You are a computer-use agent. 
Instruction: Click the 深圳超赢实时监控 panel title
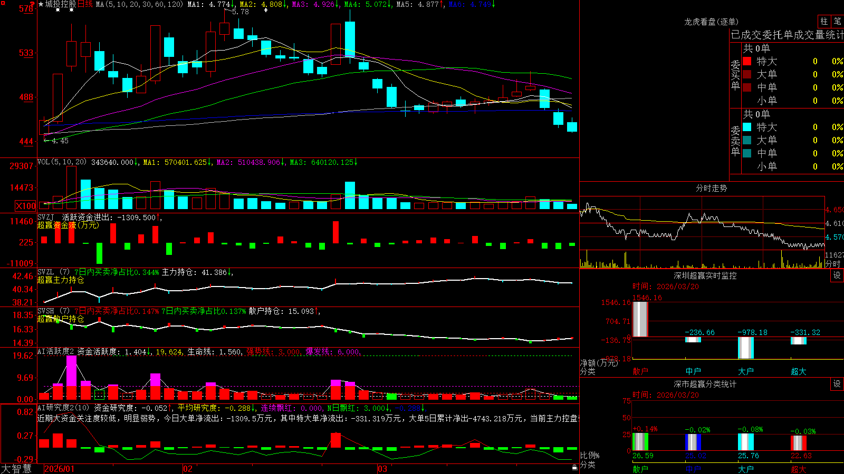pyautogui.click(x=705, y=275)
